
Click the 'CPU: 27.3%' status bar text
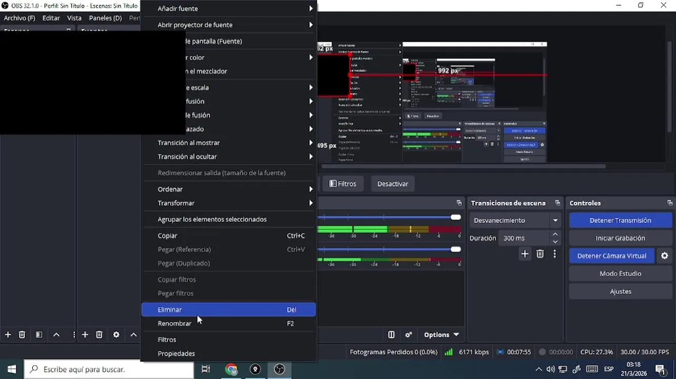pyautogui.click(x=597, y=352)
